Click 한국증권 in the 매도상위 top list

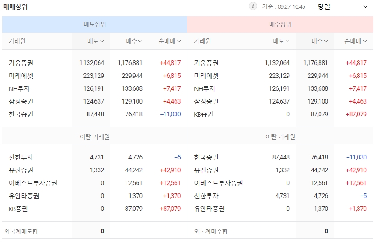[x=21, y=114]
